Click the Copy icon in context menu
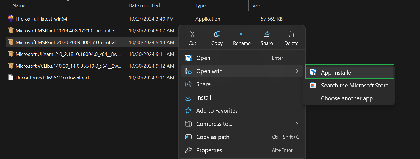Image resolution: width=420 pixels, height=159 pixels. 217,34
